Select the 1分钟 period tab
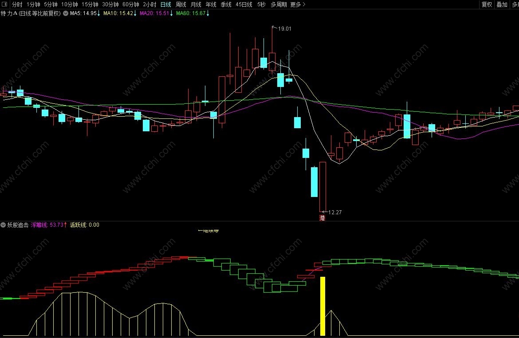This screenshot has height=338, width=519. tap(33, 4)
